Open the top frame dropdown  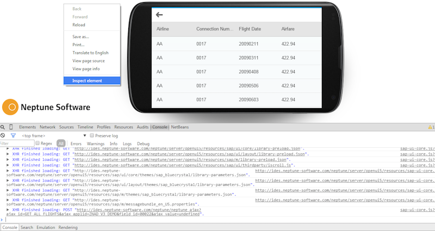coord(54,135)
